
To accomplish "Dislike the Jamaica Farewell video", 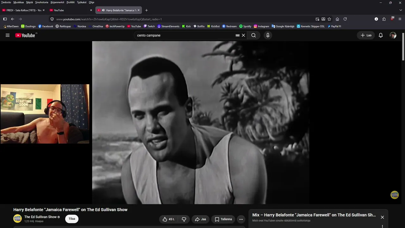I will coord(184,219).
